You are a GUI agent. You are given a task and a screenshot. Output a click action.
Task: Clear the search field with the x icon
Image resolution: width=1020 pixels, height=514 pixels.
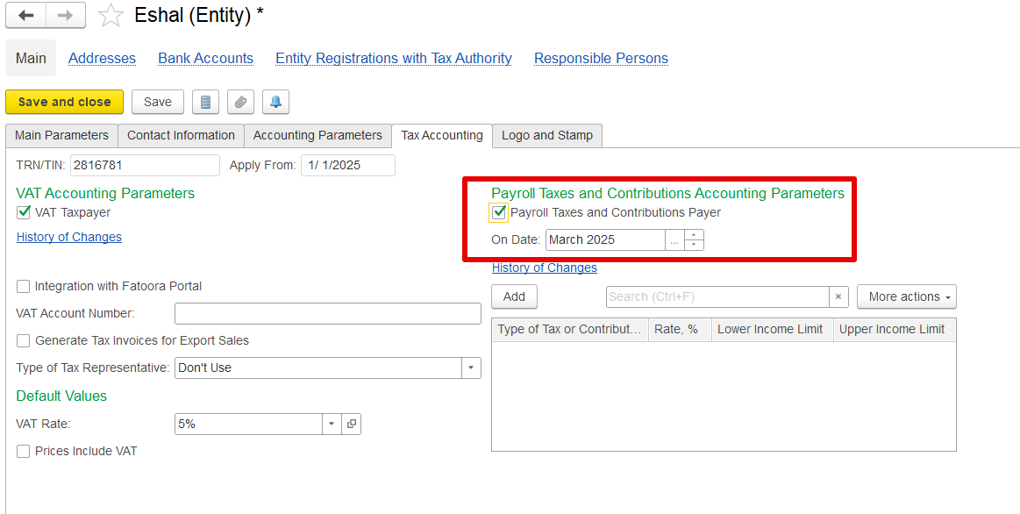[838, 296]
